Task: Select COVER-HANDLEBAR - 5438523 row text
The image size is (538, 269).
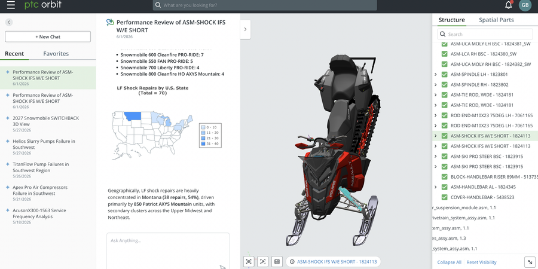Action: pyautogui.click(x=482, y=197)
